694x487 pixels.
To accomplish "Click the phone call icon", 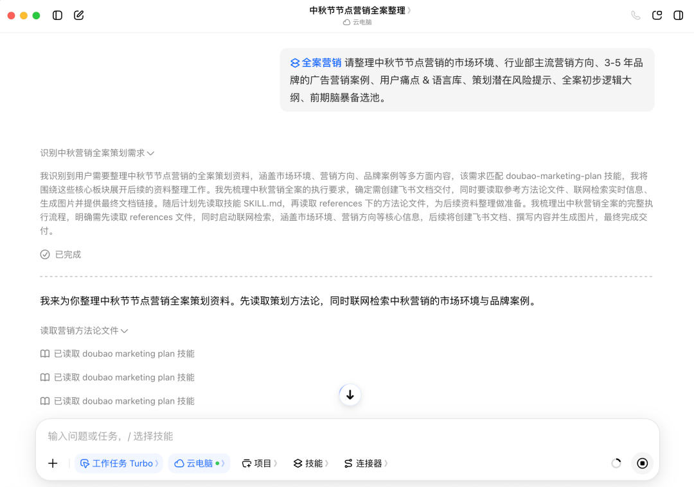I will click(636, 15).
